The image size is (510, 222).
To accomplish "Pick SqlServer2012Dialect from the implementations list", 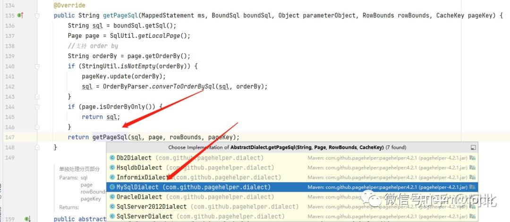I will pos(292,207).
